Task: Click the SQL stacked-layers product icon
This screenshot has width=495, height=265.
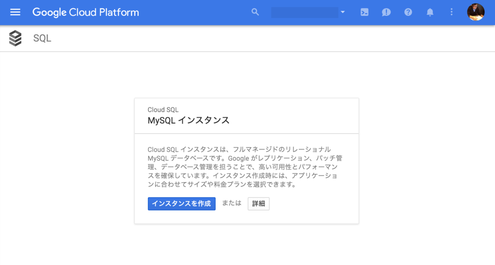Action: (15, 38)
